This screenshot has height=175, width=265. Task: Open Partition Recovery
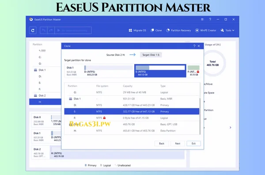point(178,30)
